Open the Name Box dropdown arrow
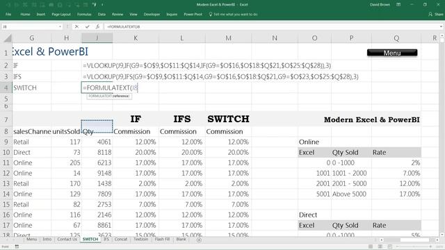This screenshot has width=445, height=250. click(x=60, y=26)
